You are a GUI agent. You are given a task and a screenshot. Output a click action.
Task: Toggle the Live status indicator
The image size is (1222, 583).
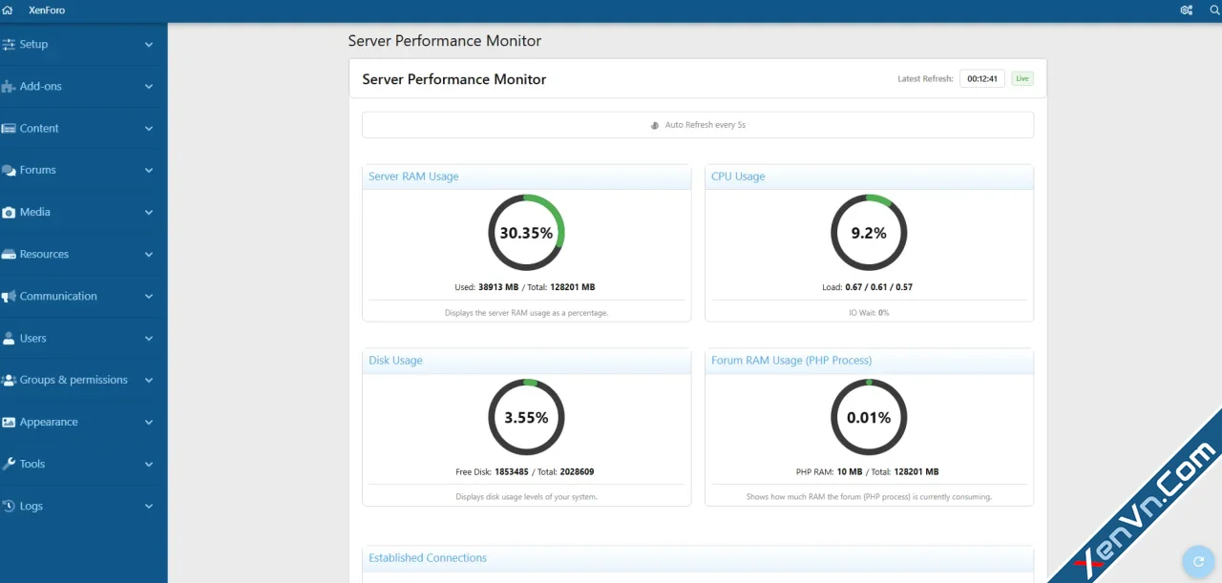tap(1022, 78)
